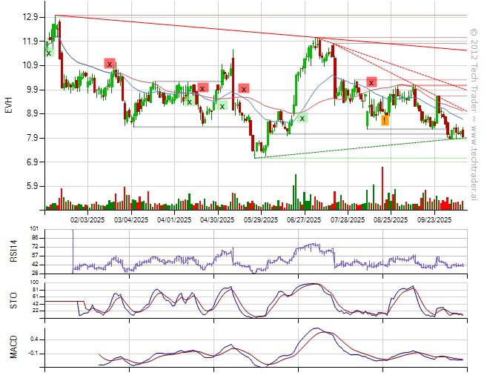The width and height of the screenshot is (487, 381).
Task: Click the green x marker before the June rally
Action: click(x=302, y=118)
